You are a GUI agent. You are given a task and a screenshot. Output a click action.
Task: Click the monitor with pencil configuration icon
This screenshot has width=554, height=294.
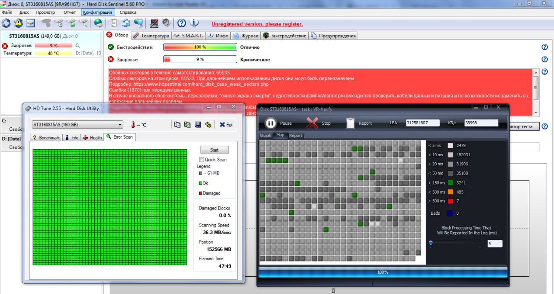(x=154, y=23)
